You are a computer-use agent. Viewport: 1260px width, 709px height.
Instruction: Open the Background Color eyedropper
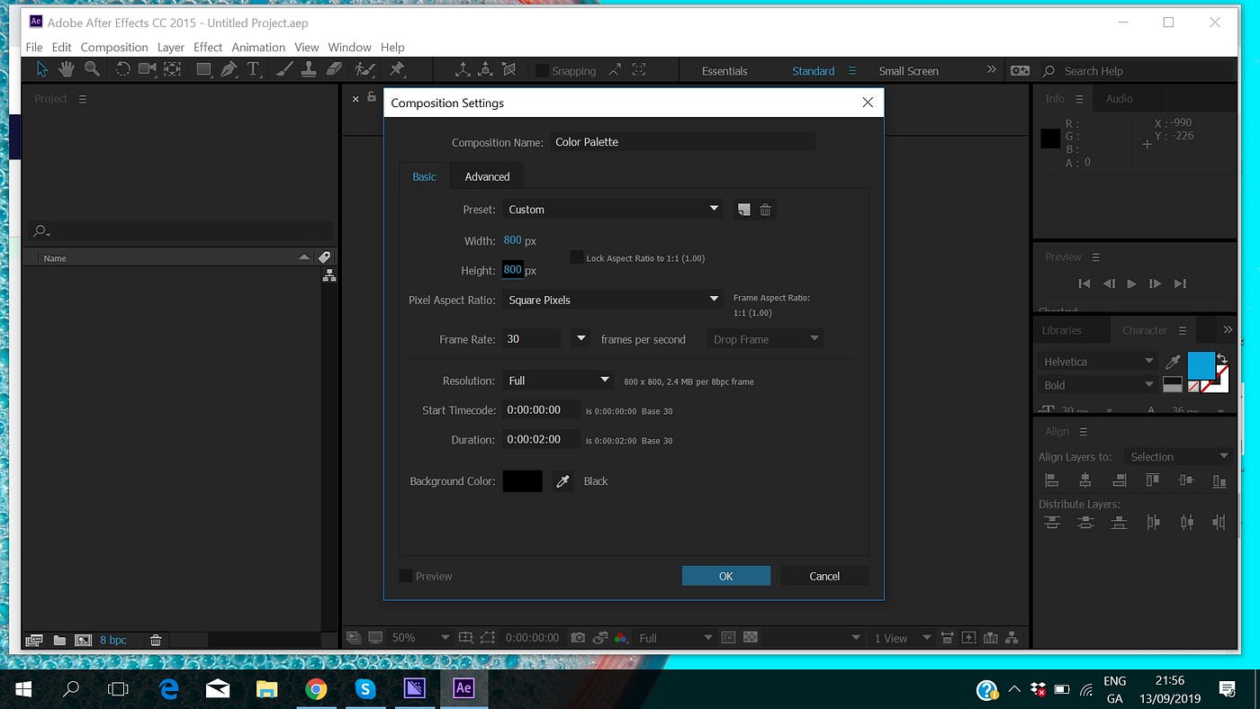point(562,481)
